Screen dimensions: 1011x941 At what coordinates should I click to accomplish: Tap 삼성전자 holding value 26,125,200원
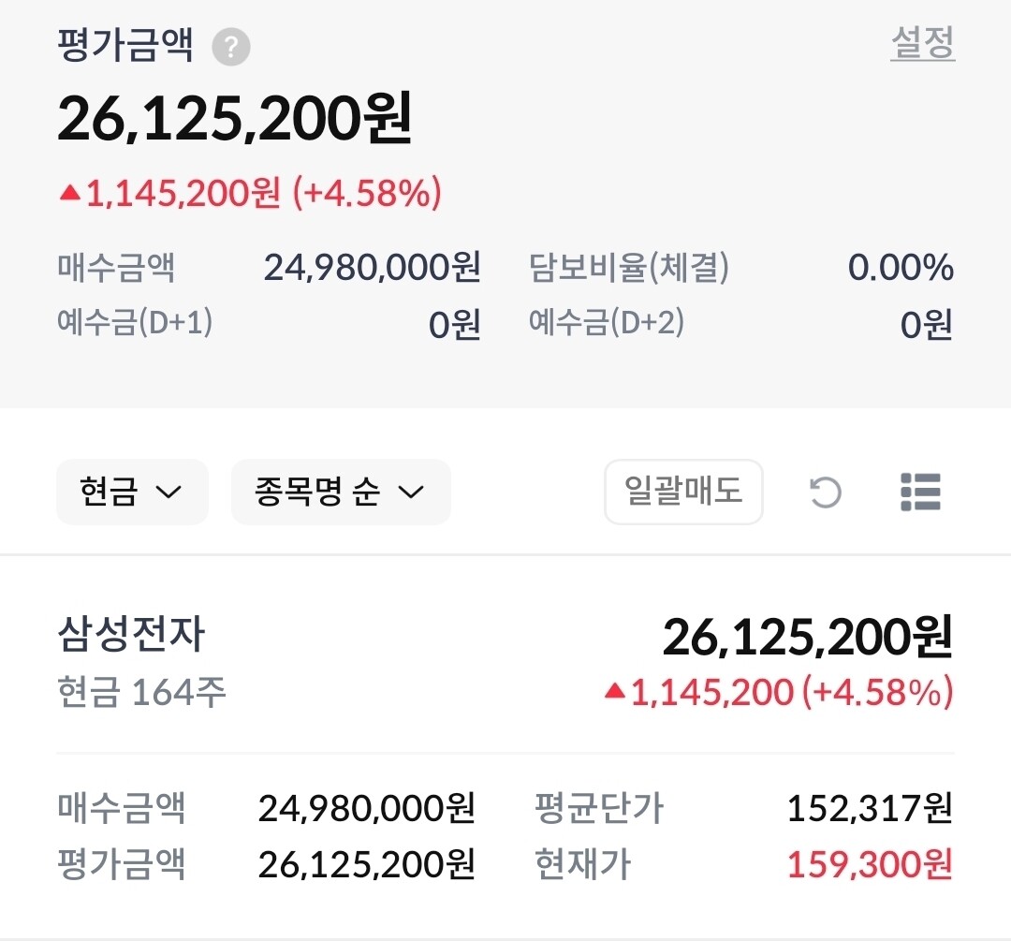(x=808, y=637)
